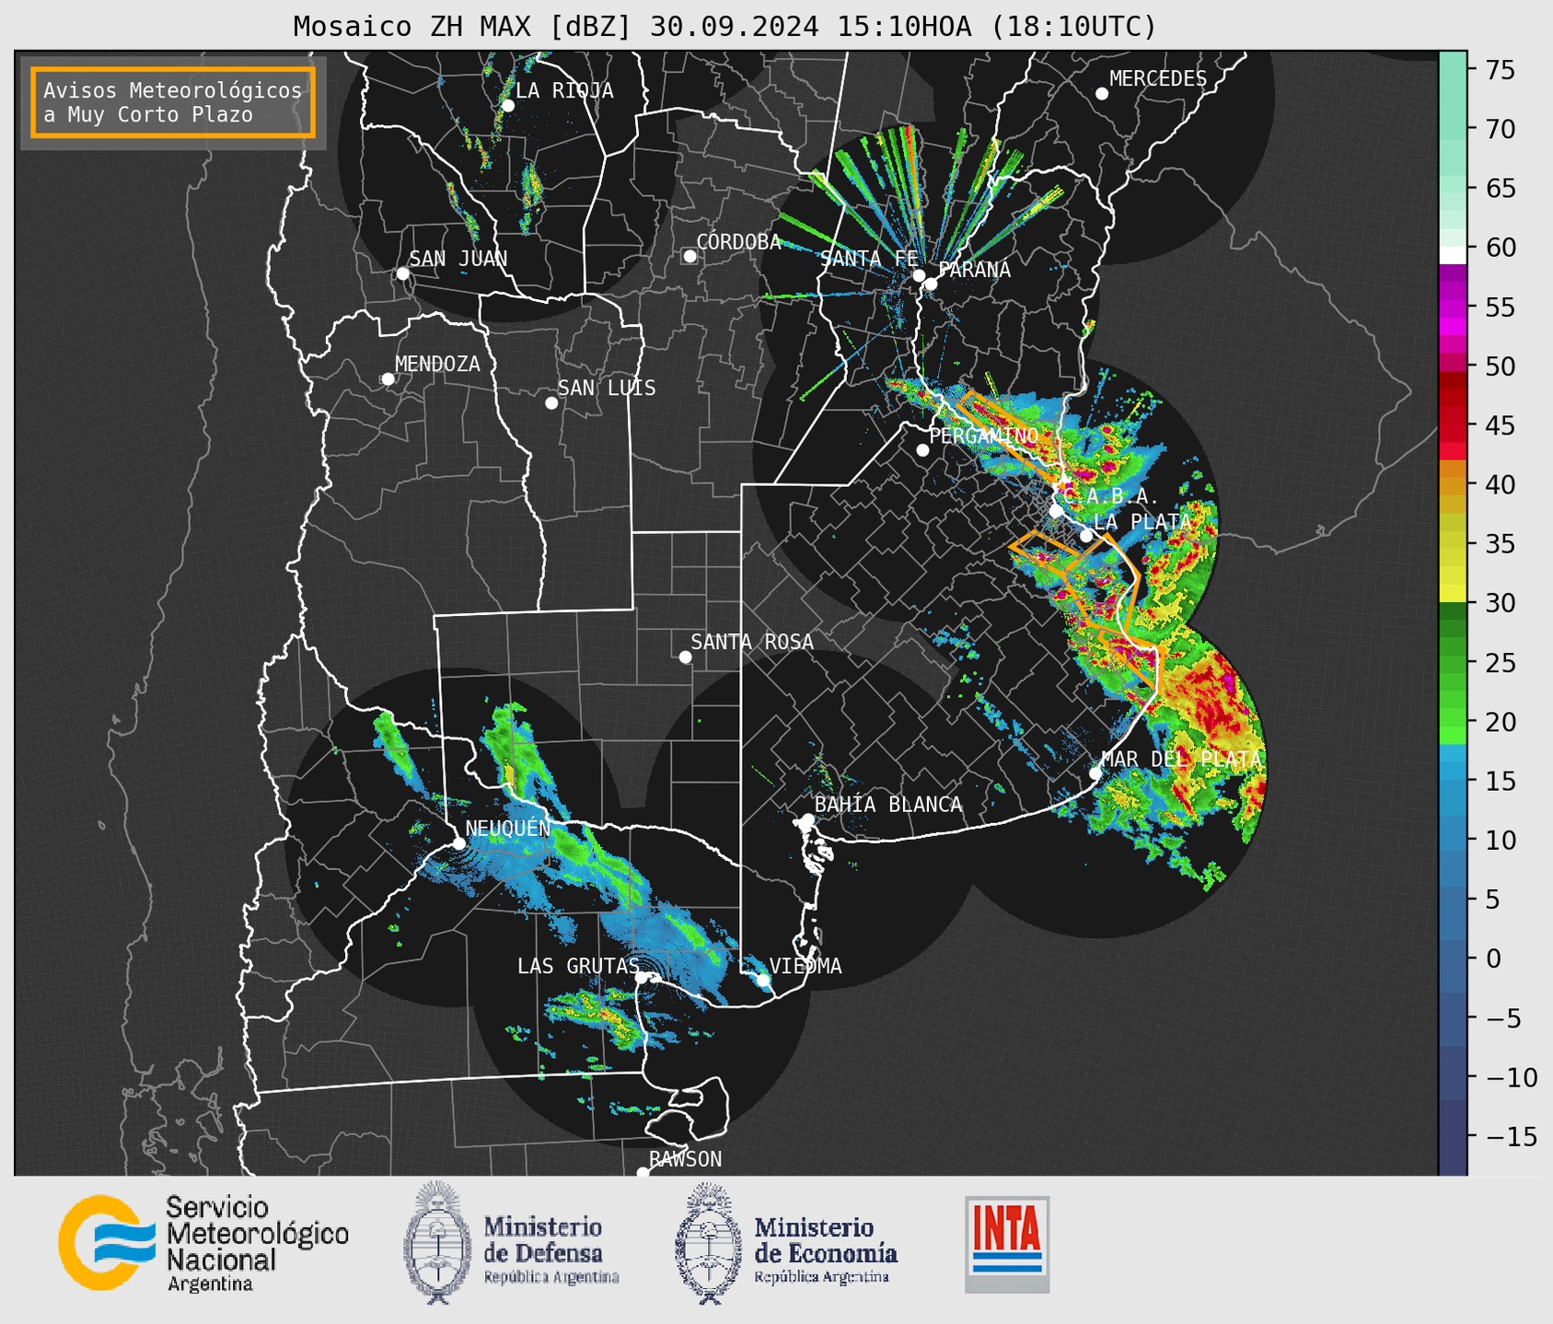The width and height of the screenshot is (1553, 1324).
Task: Click the white 60 dBZ band on colorbar
Action: [1453, 255]
